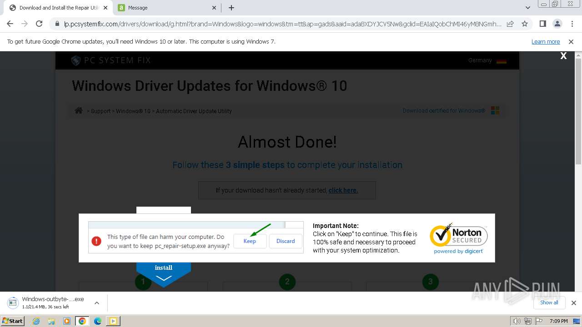
Task: Open Microsoft Edge from taskbar
Action: [98, 321]
